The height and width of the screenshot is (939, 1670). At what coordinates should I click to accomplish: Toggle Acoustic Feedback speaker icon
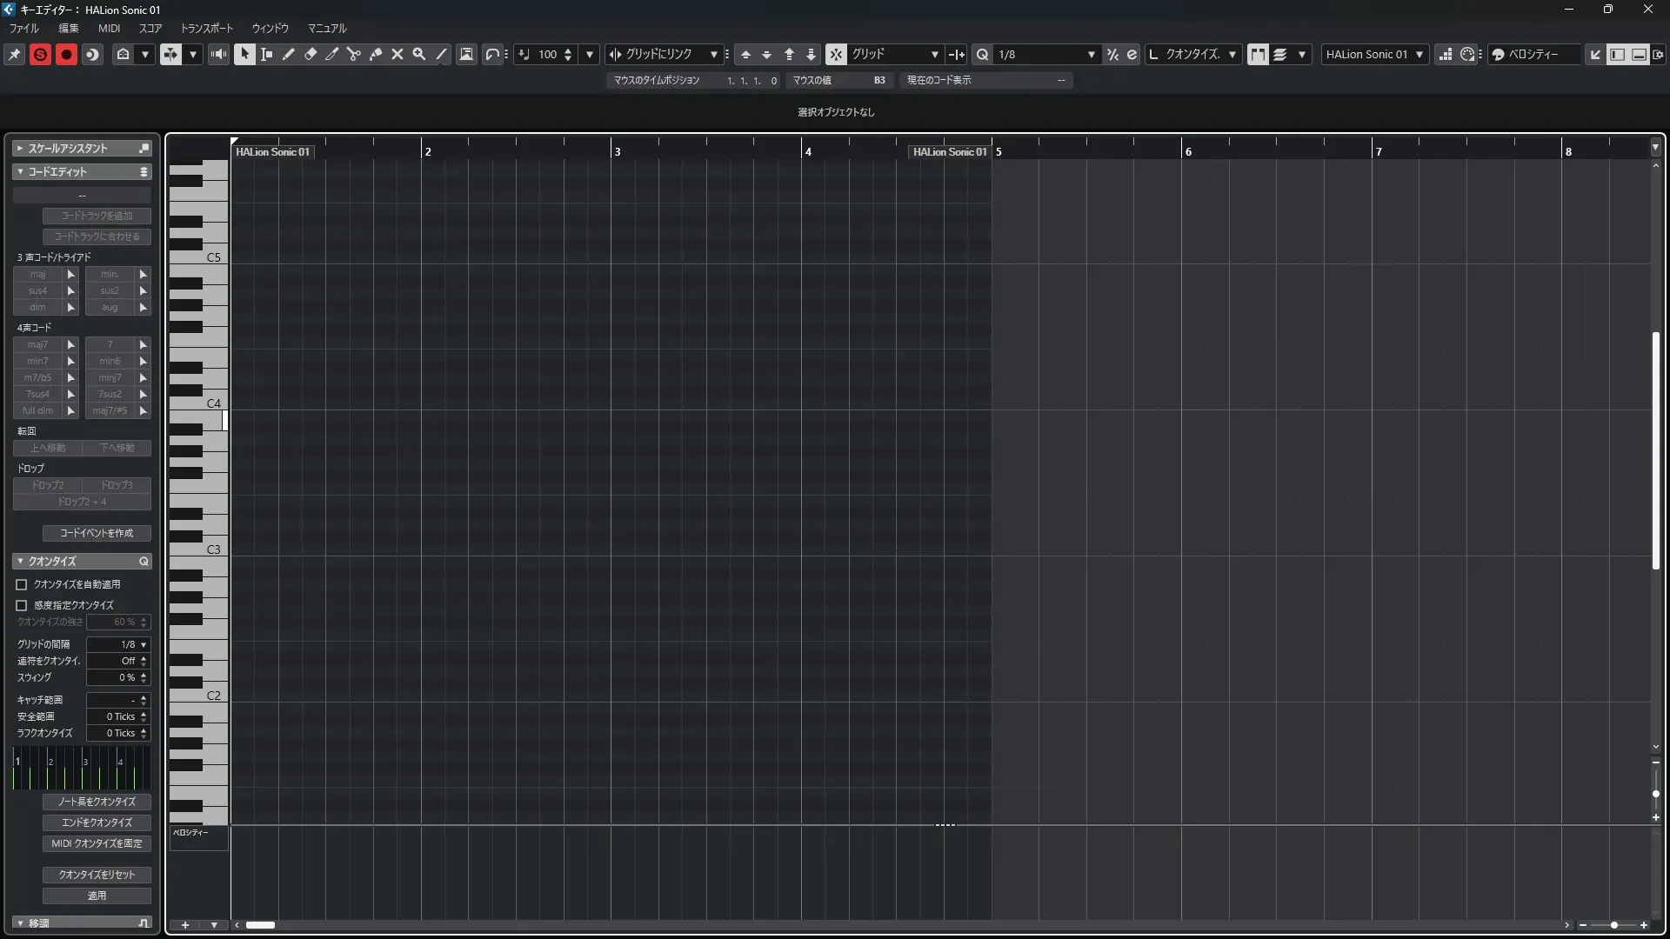coord(218,54)
